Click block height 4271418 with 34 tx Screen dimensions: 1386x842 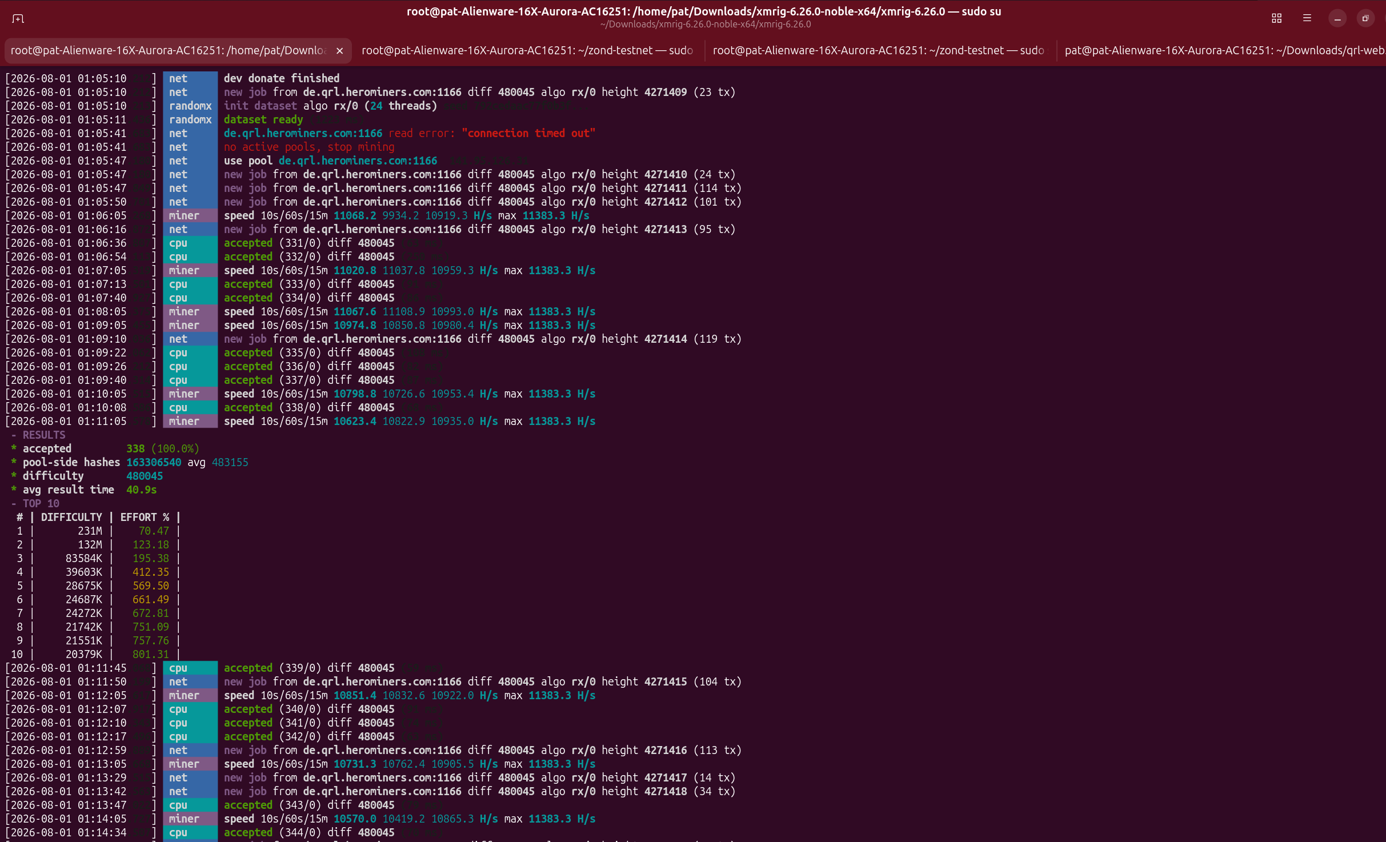click(x=666, y=791)
